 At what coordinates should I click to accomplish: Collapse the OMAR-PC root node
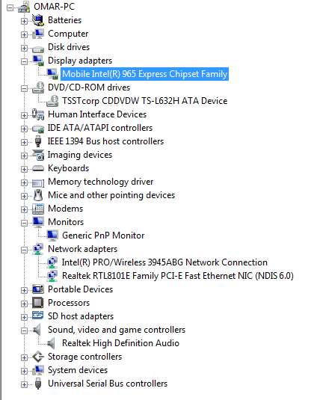point(10,7)
